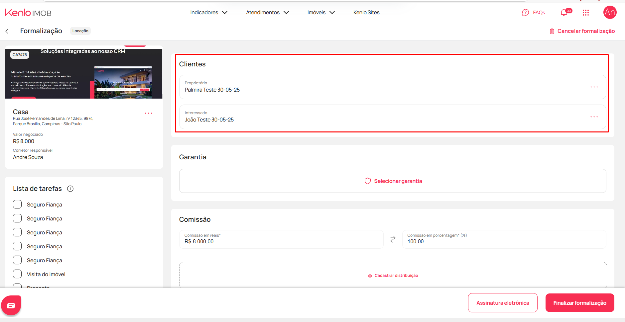Select the Palmira Teste 30-05-25 client row
This screenshot has height=322, width=625.
pyautogui.click(x=392, y=87)
